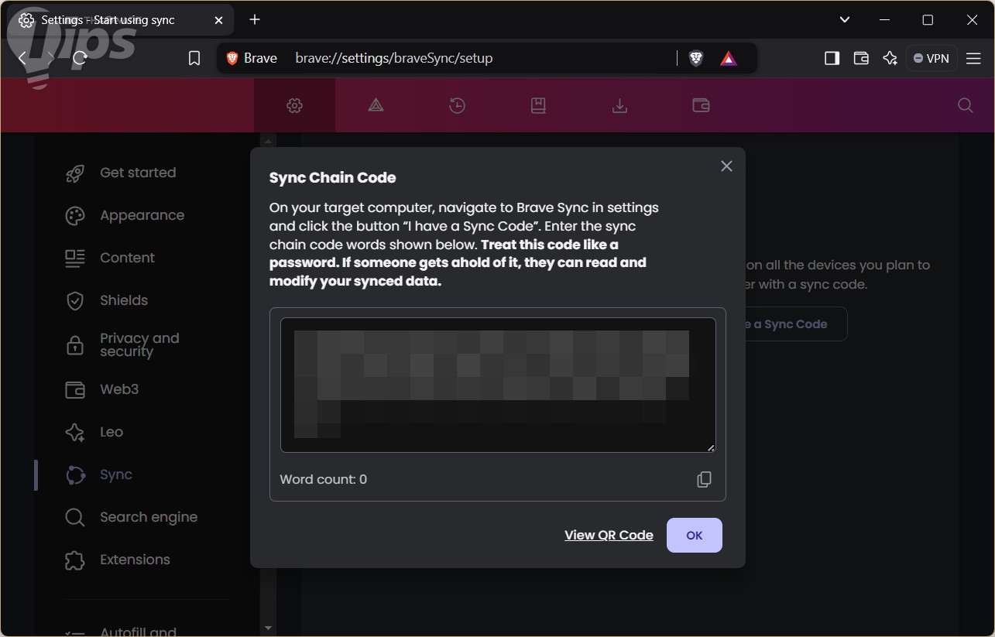Select Appearance in the settings sidebar
Viewport: 995px width, 637px height.
coord(142,215)
